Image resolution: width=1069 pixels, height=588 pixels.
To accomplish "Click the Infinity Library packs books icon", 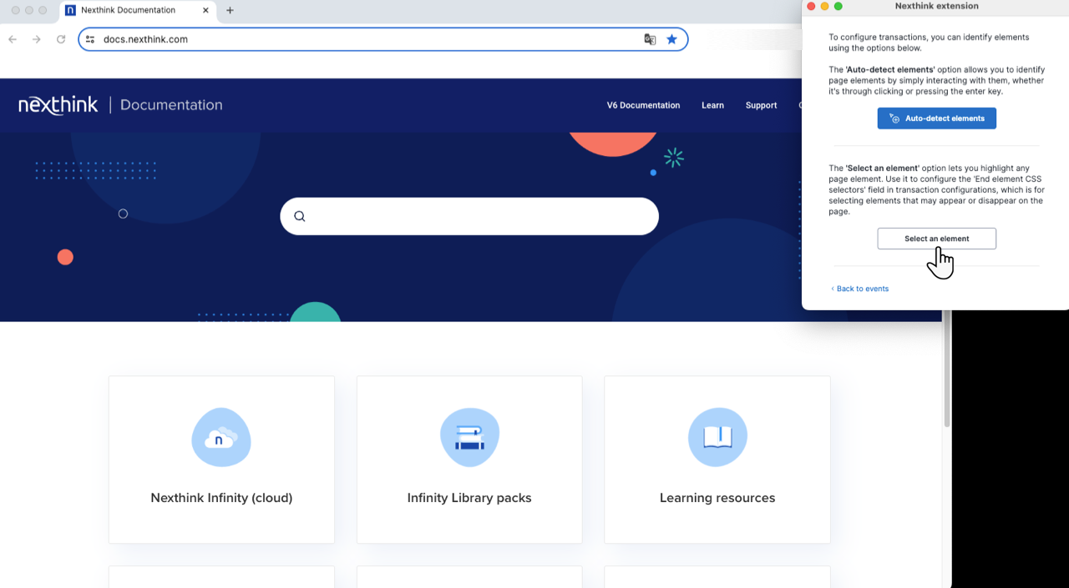I will (469, 437).
